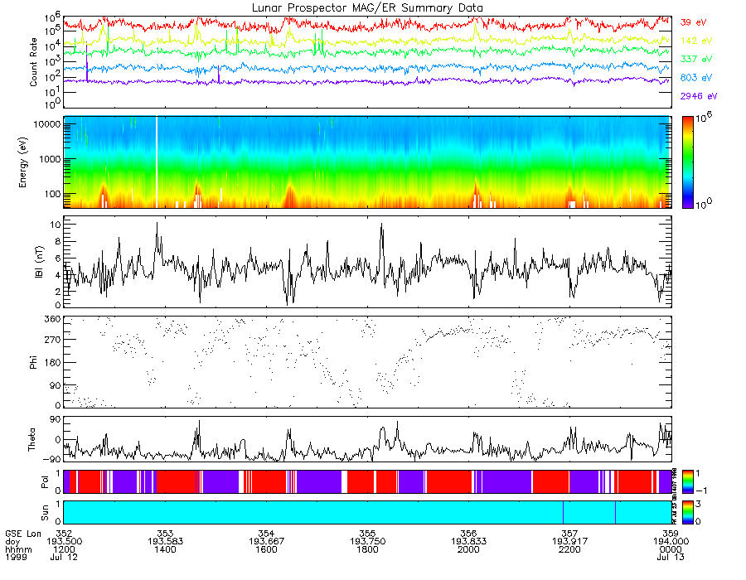Select the '2946 eV' legend label
The image size is (746, 580).
coord(699,96)
